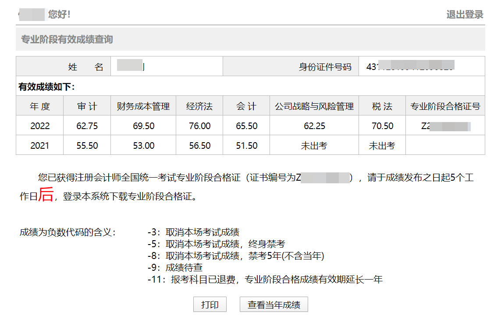Click the 2022 year row cell
The image size is (501, 315).
[x=40, y=126]
